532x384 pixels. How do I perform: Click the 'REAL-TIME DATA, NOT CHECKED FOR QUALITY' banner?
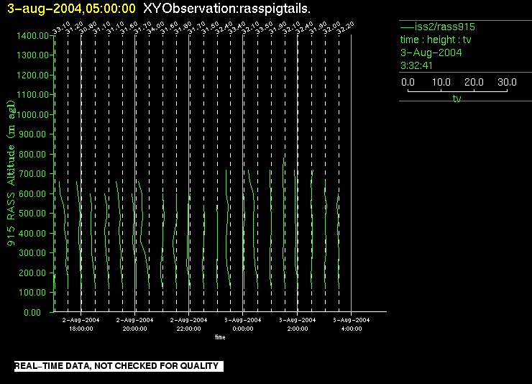[119, 366]
